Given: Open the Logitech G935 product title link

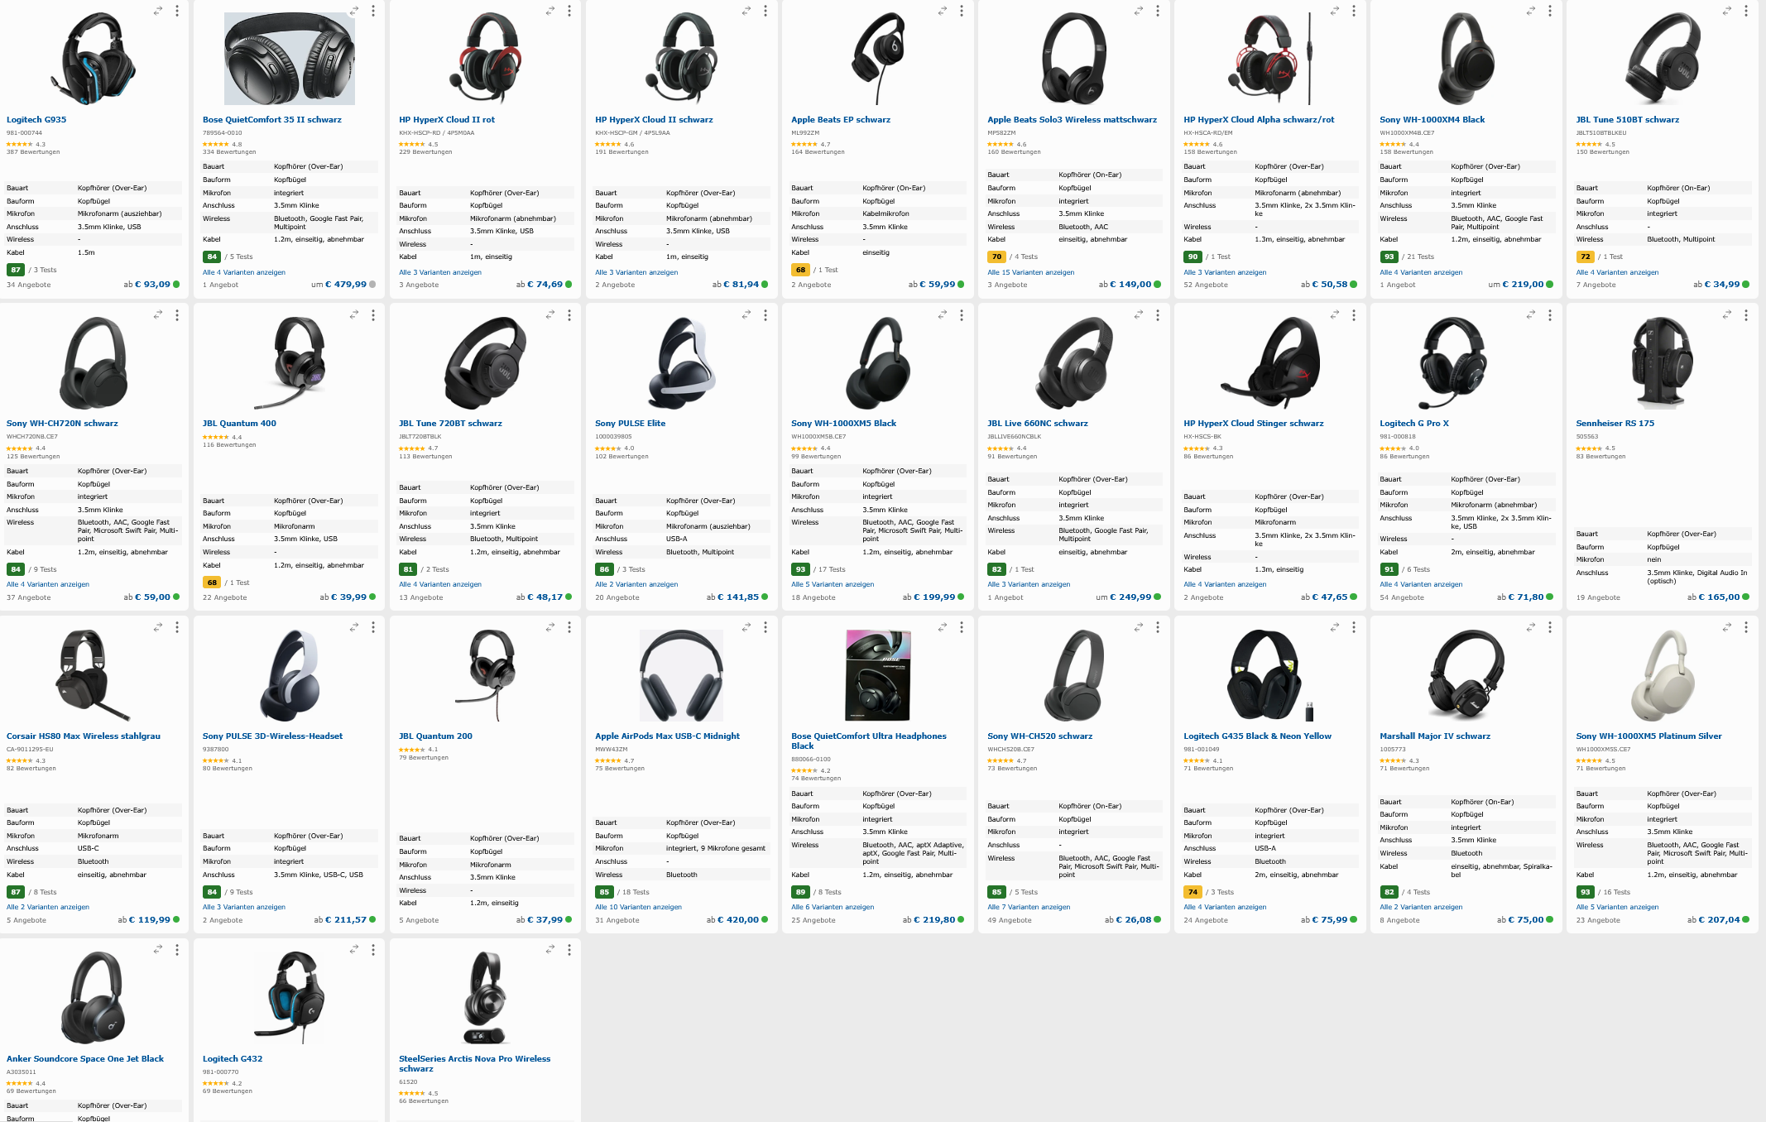Looking at the screenshot, I should (36, 120).
